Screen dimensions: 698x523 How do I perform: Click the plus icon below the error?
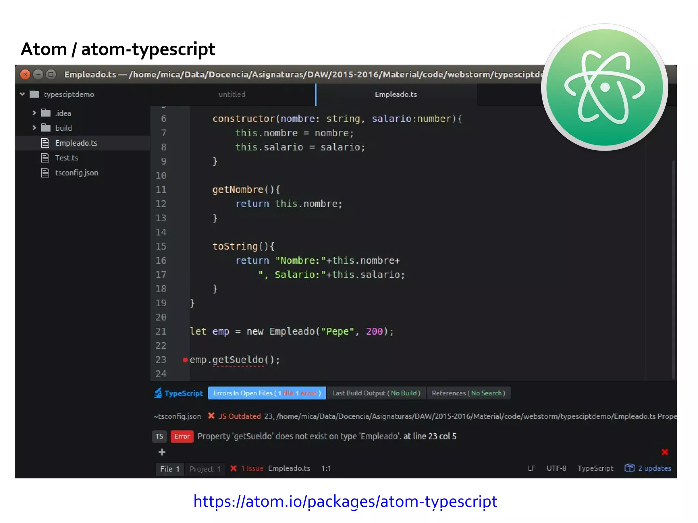coord(162,452)
